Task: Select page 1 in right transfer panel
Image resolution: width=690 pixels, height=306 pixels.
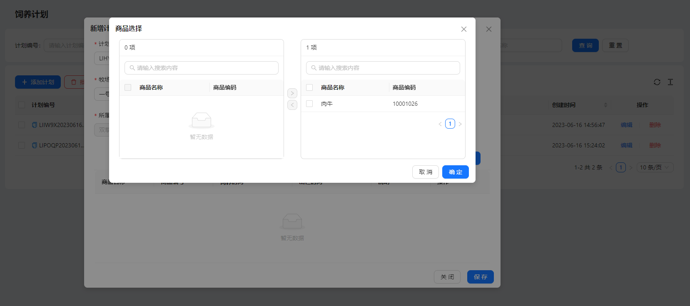Action: coord(450,124)
